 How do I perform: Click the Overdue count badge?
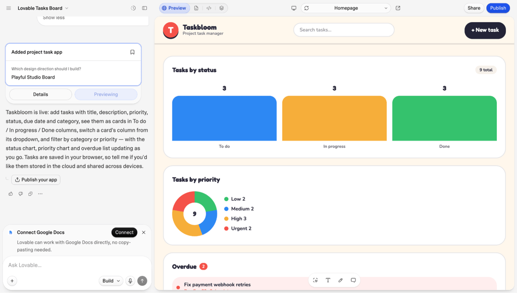click(203, 266)
